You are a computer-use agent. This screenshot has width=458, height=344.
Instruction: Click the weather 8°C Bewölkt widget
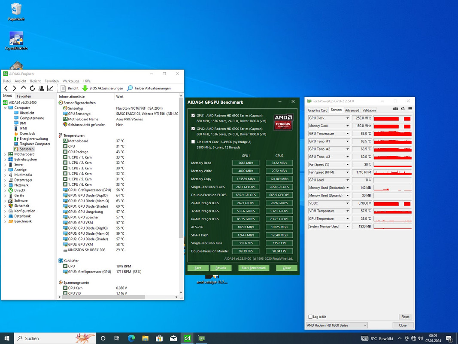click(377, 338)
